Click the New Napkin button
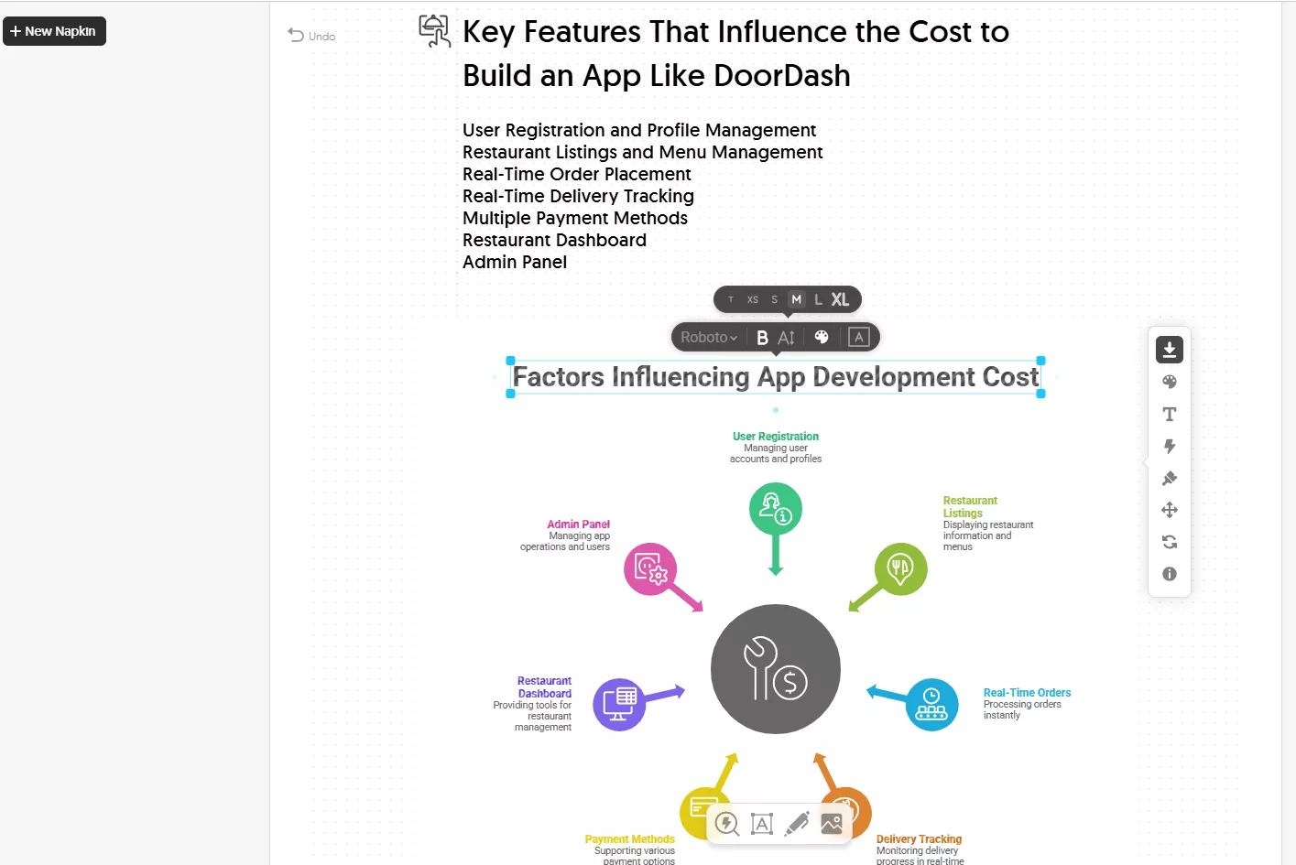Image resolution: width=1296 pixels, height=865 pixels. [x=54, y=30]
